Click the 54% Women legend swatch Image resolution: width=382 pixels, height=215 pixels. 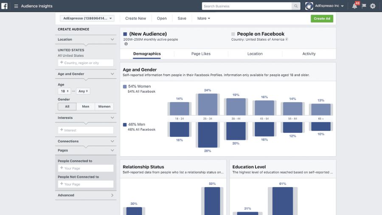pos(125,87)
